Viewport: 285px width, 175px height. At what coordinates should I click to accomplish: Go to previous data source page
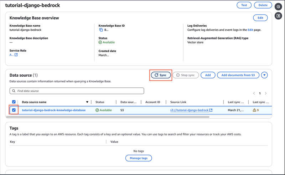[x=254, y=93]
